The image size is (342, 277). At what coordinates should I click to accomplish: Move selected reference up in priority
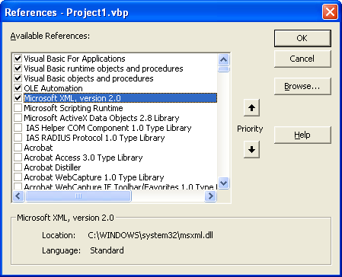(x=251, y=108)
